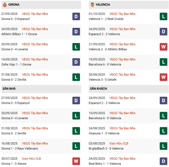Click the GIRONA team header title
Screen dimensions: 169x167
click(14, 5)
